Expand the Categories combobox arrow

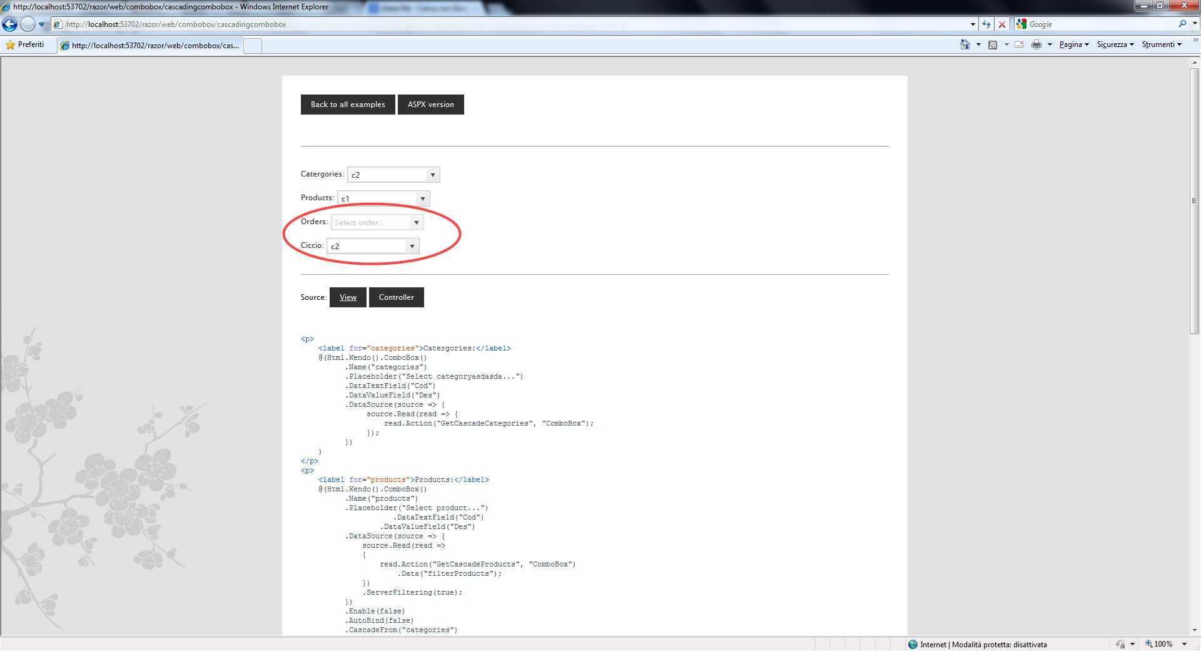(433, 175)
